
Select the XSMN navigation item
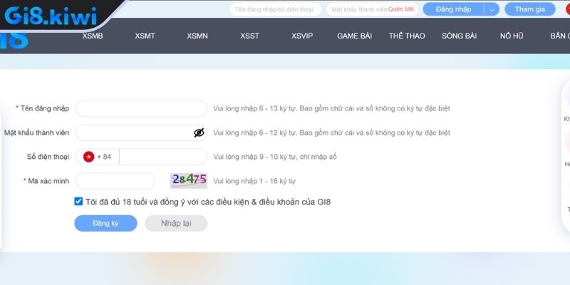click(x=197, y=36)
